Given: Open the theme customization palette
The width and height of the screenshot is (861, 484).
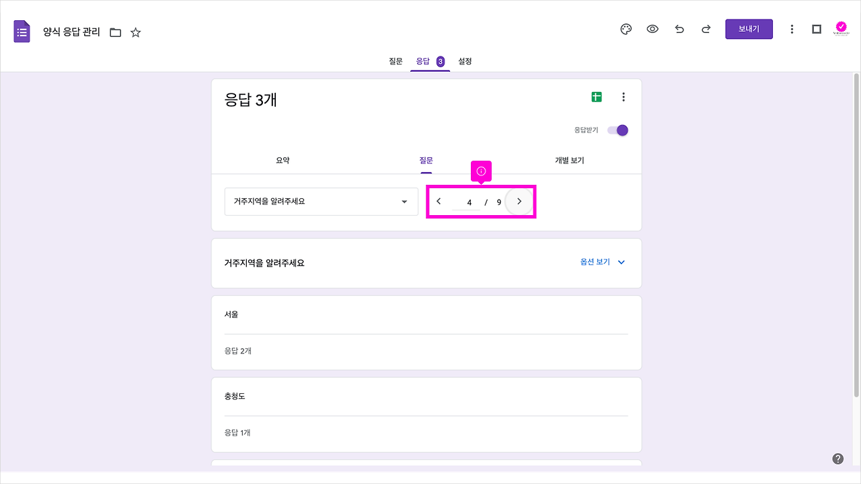Looking at the screenshot, I should tap(626, 29).
